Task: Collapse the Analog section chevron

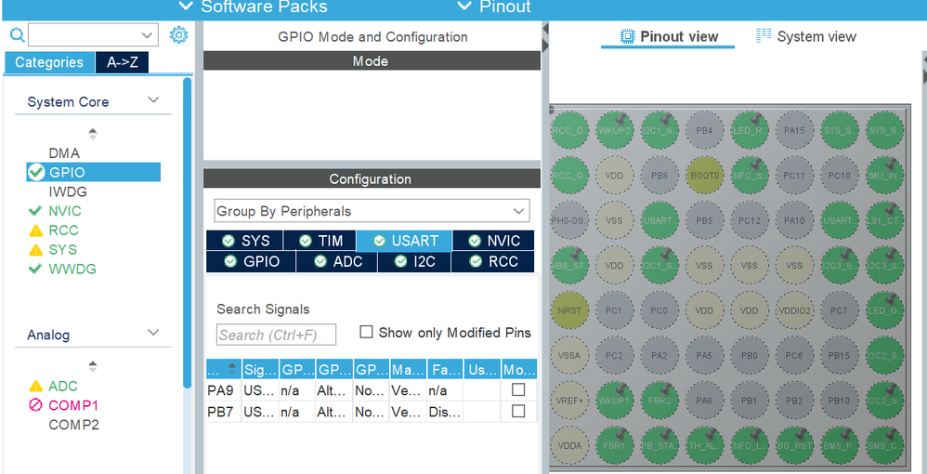Action: [153, 333]
